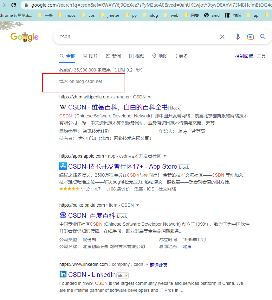Open the 更多 menu
This screenshot has height=300, width=272.
click(181, 56)
